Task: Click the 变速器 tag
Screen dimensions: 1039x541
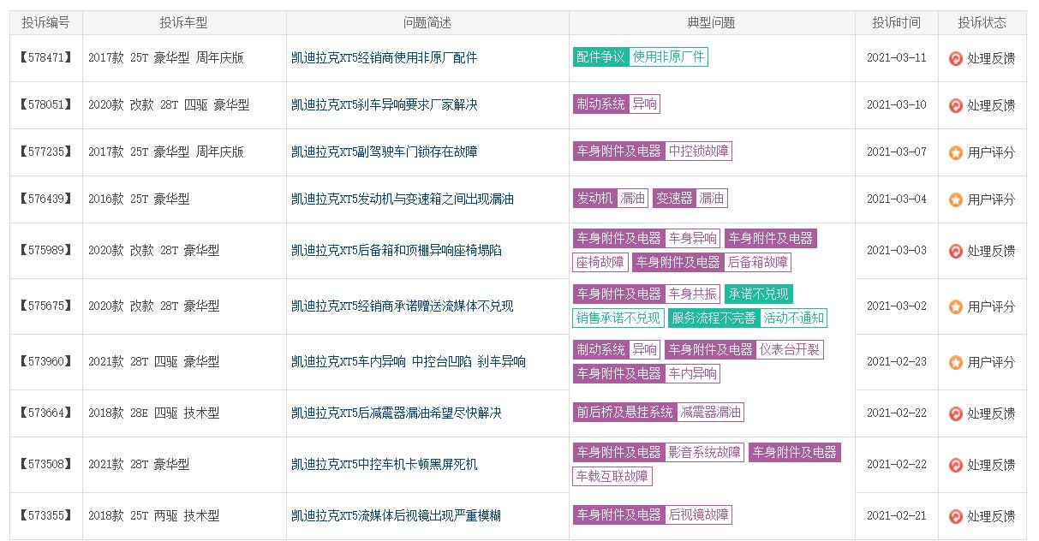Action: [x=674, y=199]
